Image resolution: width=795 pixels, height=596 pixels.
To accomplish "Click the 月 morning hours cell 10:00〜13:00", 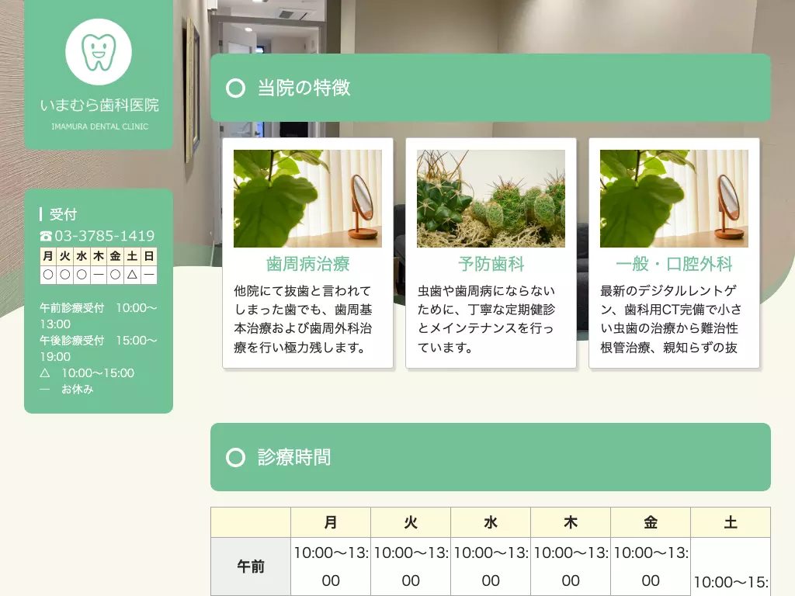I will tap(331, 567).
